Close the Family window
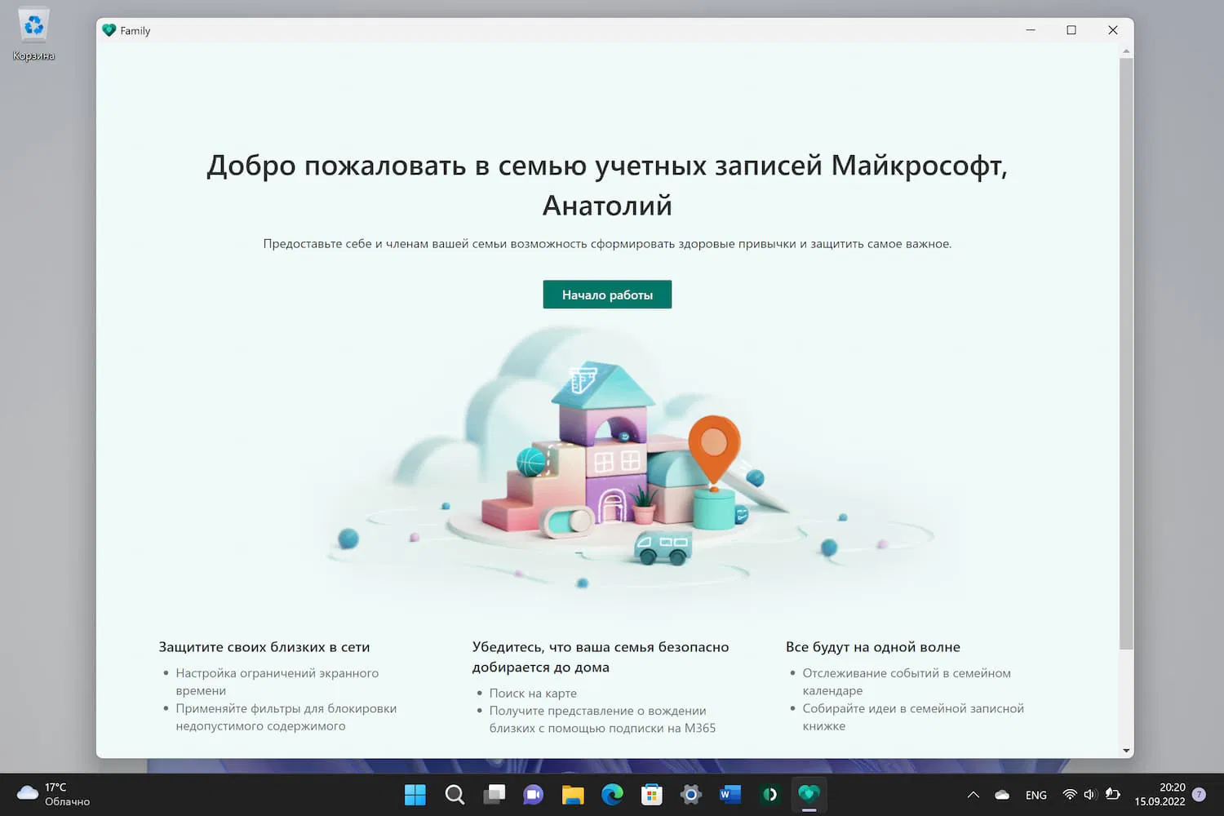1224x816 pixels. click(1113, 30)
